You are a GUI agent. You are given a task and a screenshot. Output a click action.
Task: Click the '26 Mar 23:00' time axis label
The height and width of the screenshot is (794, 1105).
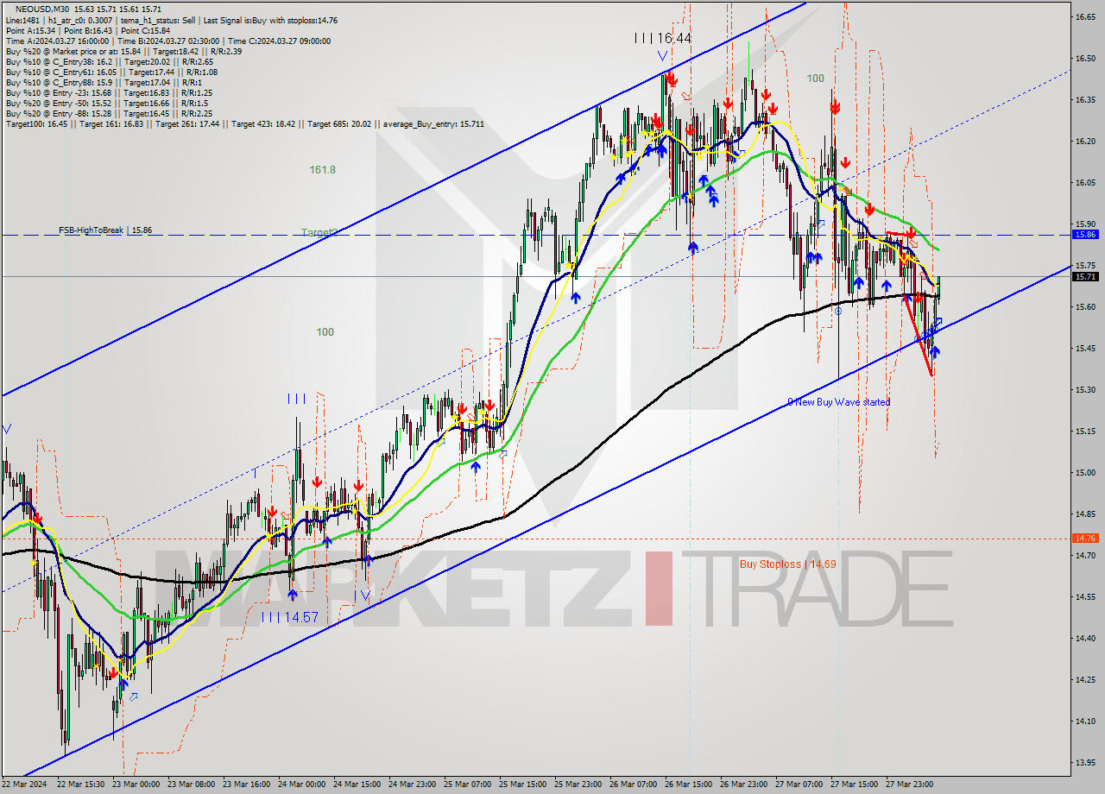[744, 785]
